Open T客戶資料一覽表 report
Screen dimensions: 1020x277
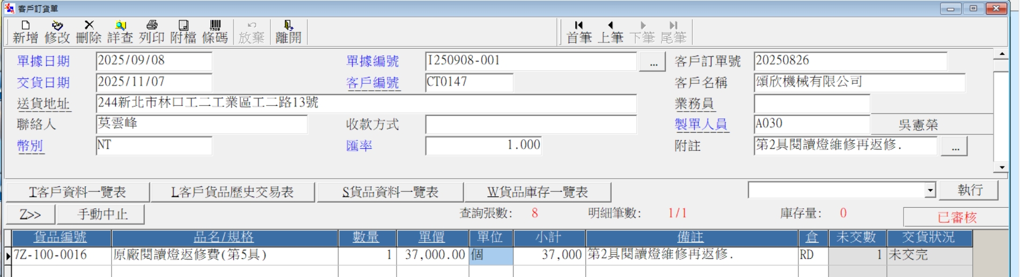78,192
